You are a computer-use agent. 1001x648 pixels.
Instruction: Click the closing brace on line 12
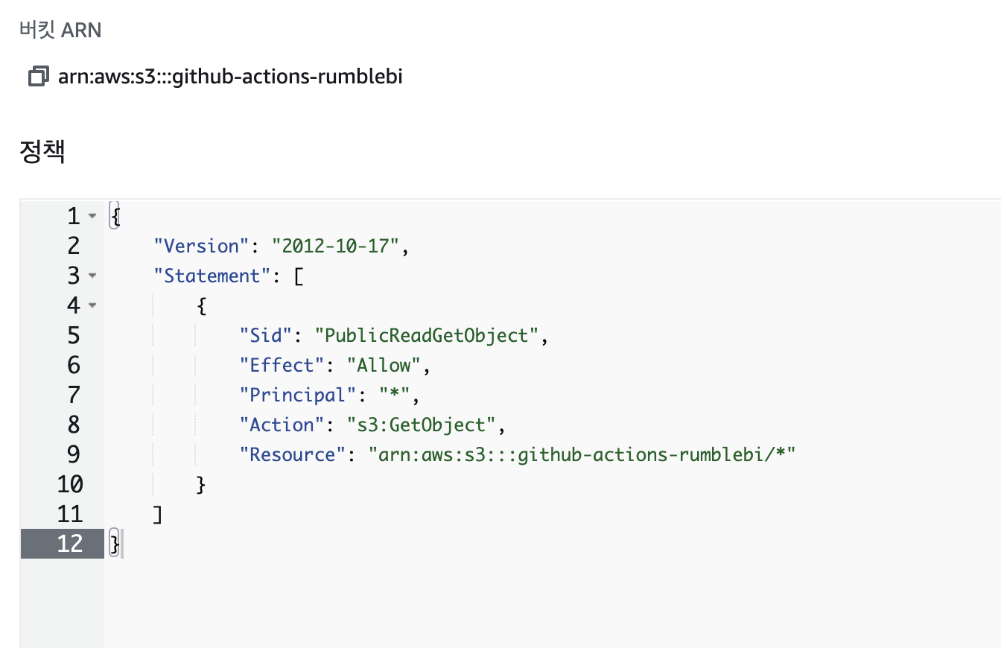(114, 544)
